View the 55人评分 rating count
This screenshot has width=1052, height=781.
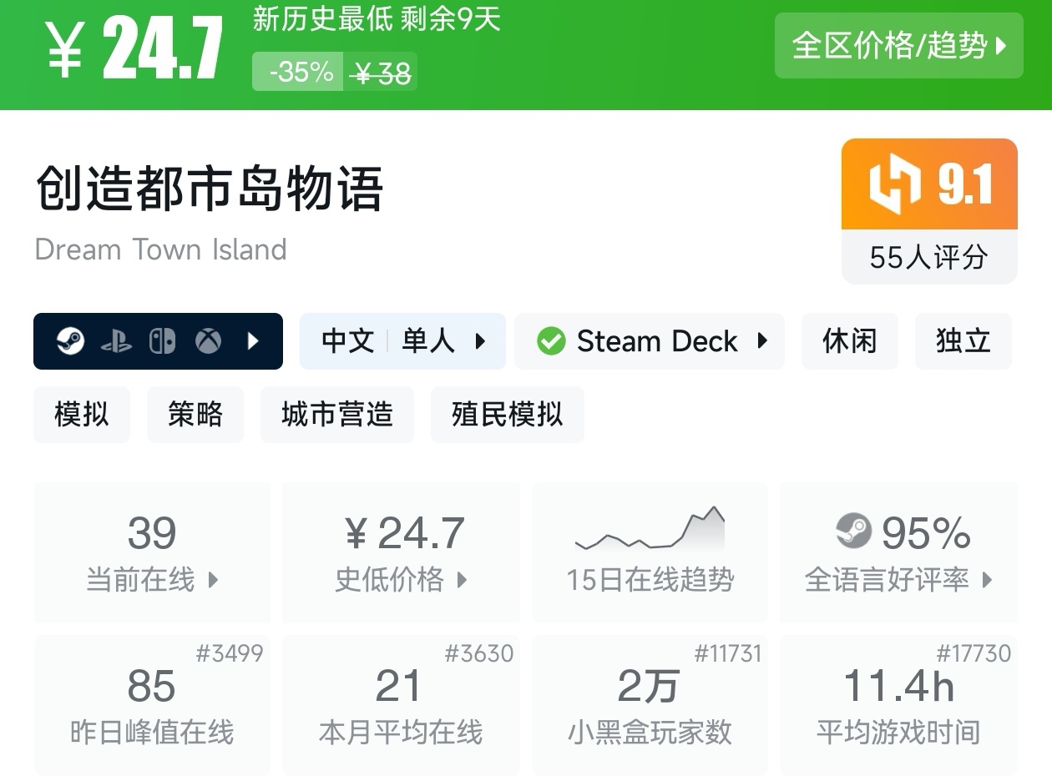click(929, 257)
